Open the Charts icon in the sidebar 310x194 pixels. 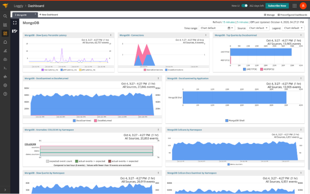[5, 25]
